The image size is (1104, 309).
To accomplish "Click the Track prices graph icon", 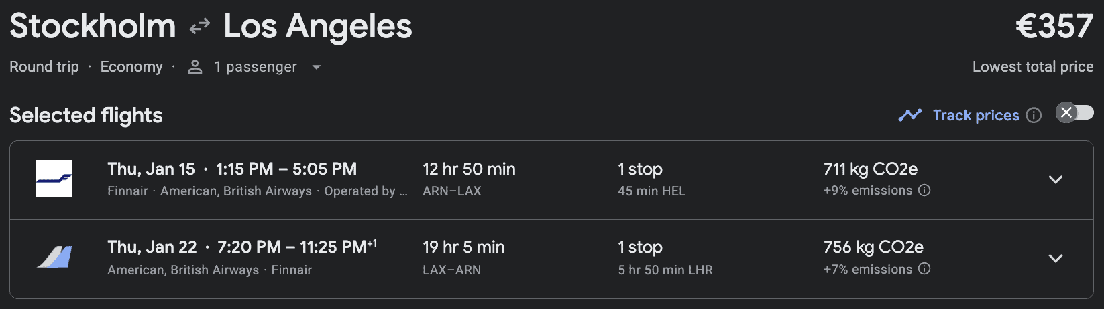I will pos(909,115).
